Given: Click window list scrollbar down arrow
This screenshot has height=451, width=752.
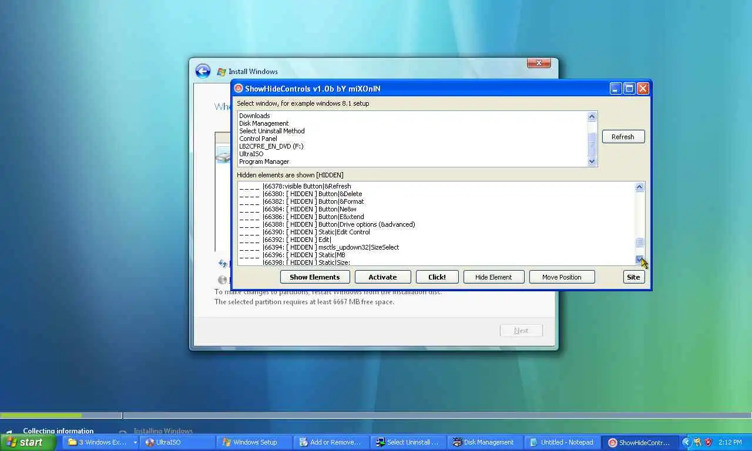Looking at the screenshot, I should pyautogui.click(x=592, y=161).
